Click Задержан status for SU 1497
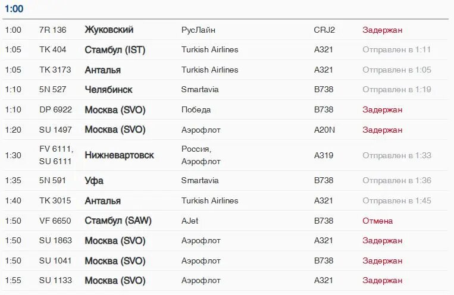 (x=382, y=130)
